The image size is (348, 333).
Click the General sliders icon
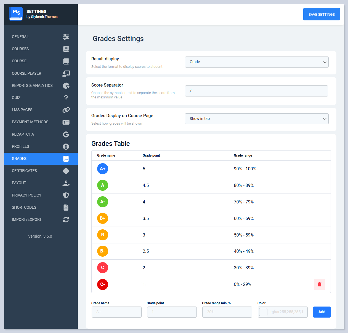click(66, 37)
